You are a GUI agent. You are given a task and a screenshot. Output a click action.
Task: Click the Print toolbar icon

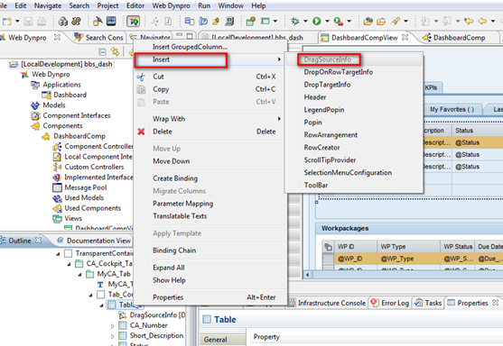pos(41,22)
